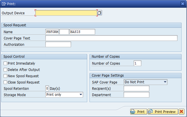187x117 pixels.
Task: Click the BASIS name suffix field
Action: pos(82,32)
